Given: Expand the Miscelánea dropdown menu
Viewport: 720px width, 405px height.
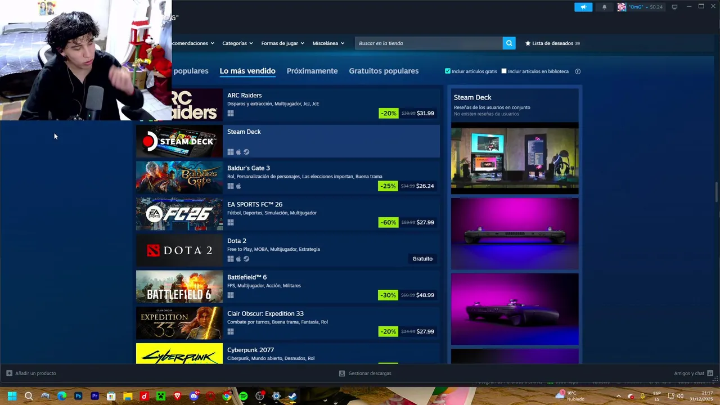Looking at the screenshot, I should point(328,43).
